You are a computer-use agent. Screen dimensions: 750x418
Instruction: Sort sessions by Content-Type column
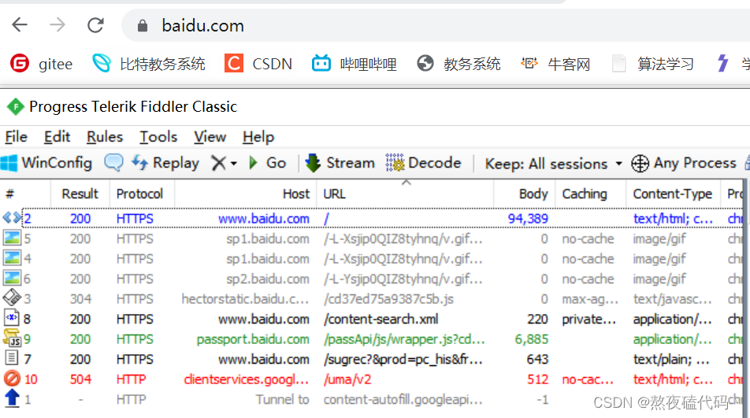(x=673, y=194)
